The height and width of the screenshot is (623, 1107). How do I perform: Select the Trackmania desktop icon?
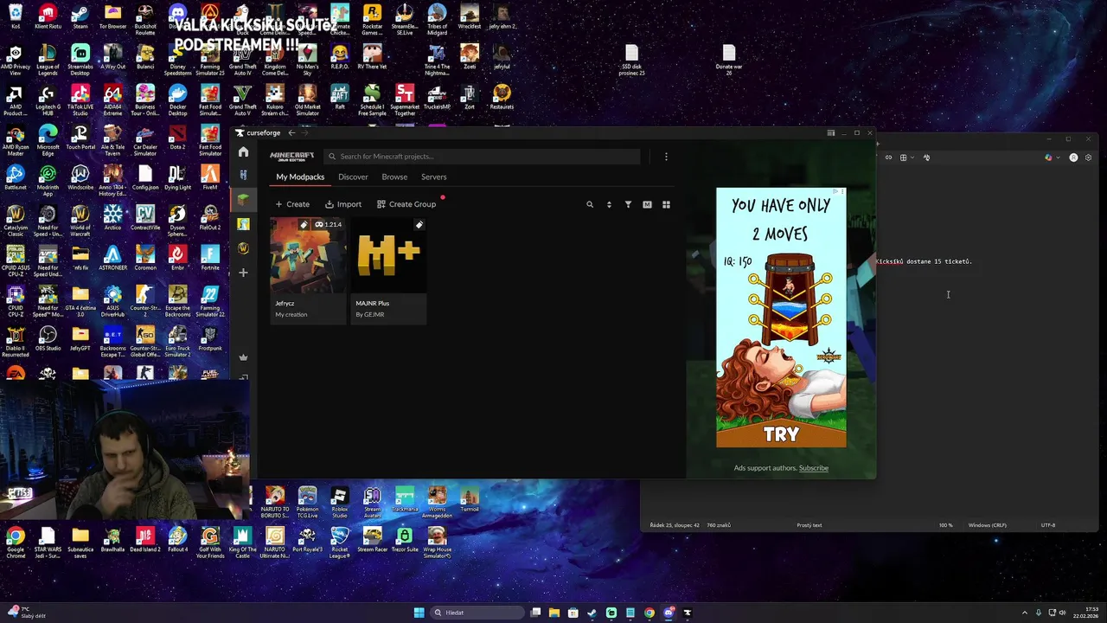coord(405,499)
